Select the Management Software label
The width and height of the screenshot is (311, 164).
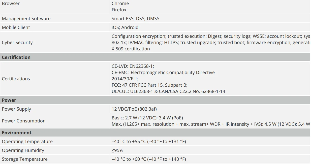(x=26, y=19)
